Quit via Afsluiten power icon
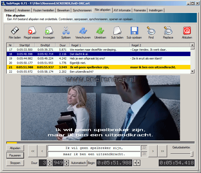The image size is (201, 173). tap(187, 31)
